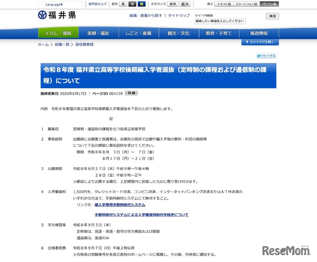Click the 最終更新日 2026年6月17日 text
The height and width of the screenshot is (262, 317).
63,94
